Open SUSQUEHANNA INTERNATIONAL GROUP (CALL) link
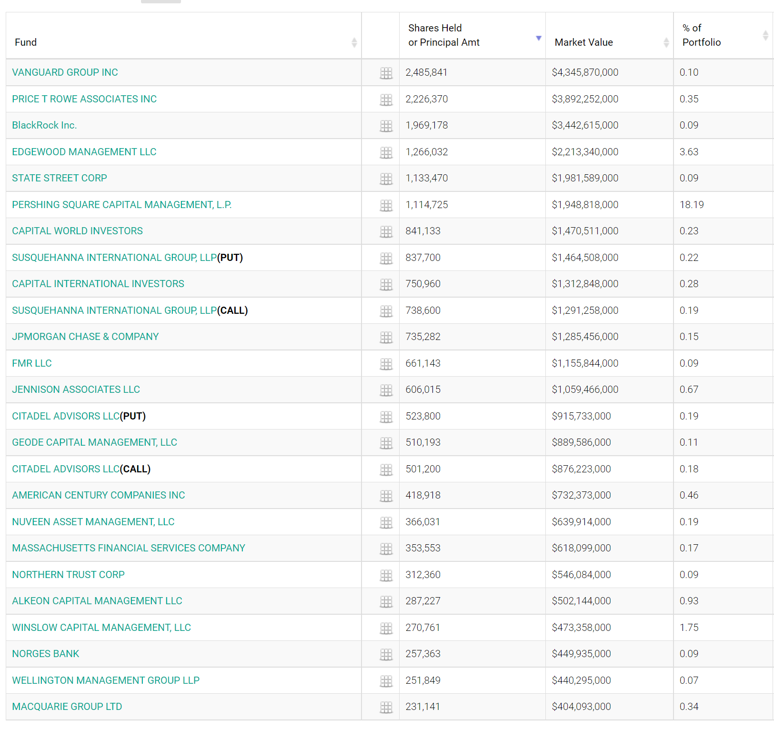774x729 pixels. tap(114, 310)
